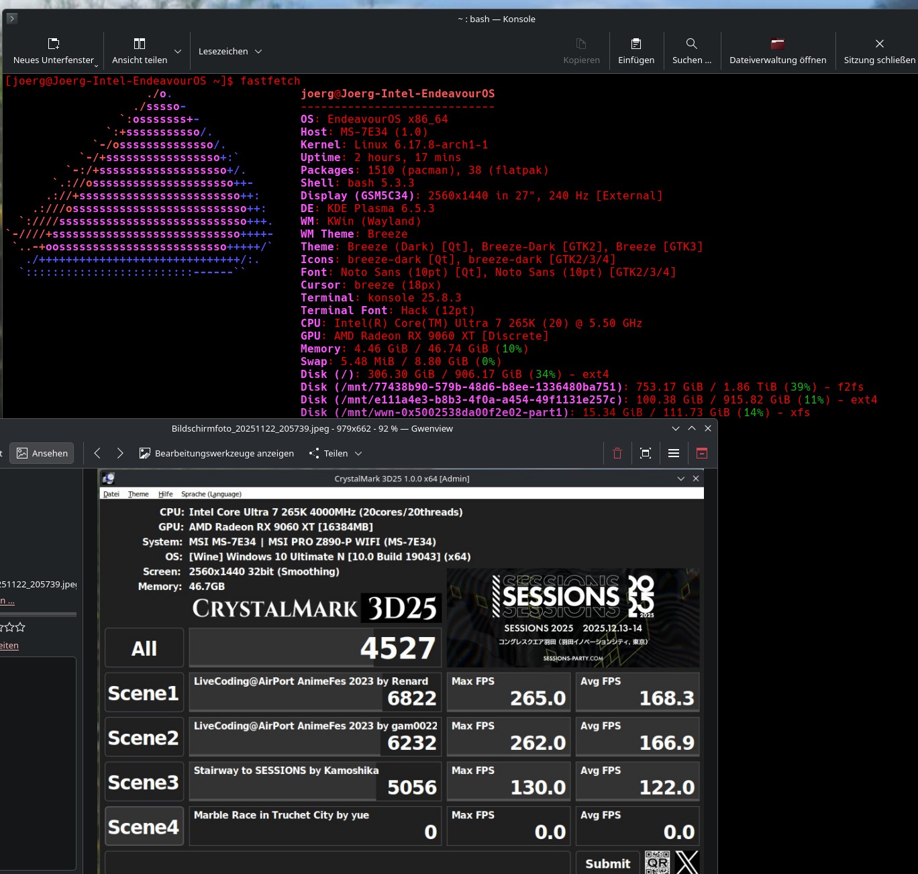Enter fullscreen mode in Gwenview

646,453
